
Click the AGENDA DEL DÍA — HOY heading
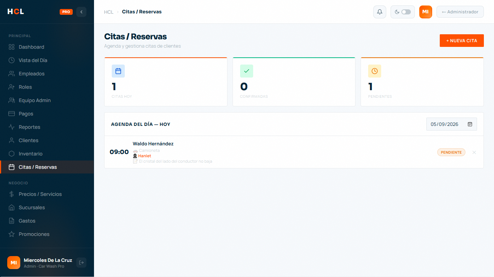tap(141, 124)
